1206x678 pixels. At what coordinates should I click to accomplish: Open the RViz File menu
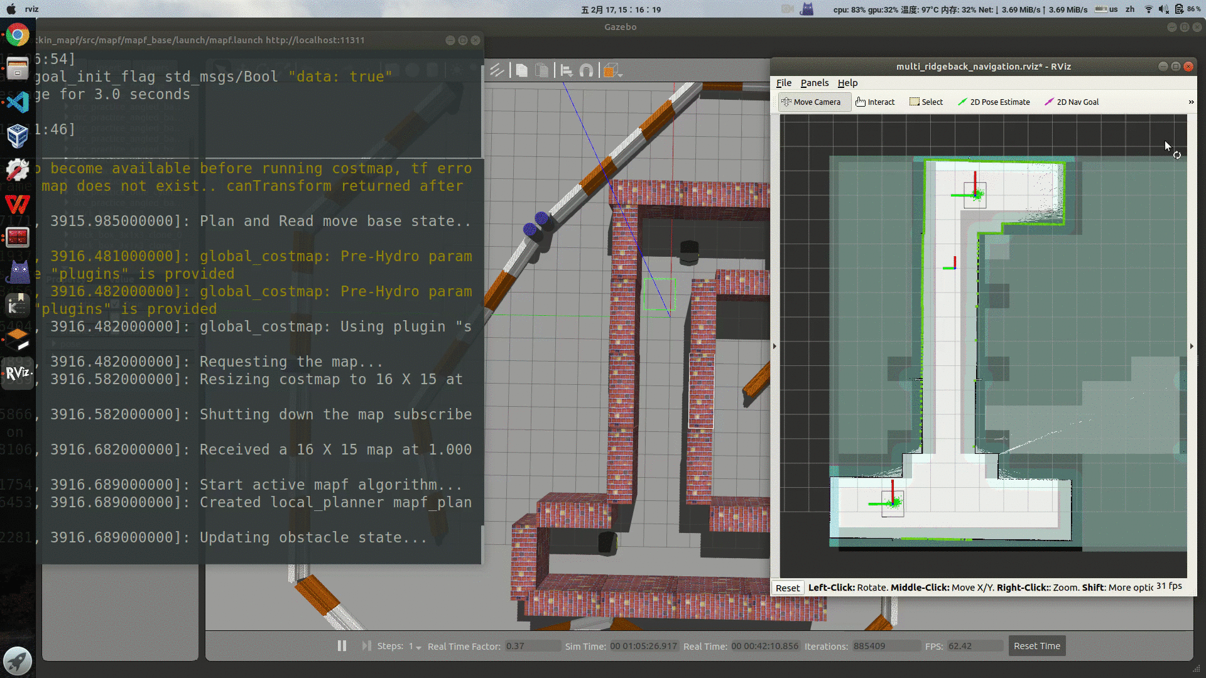(x=784, y=83)
